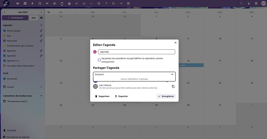Screen dimensions: 267x139
Task: Click Supprimer to delete the agenda
Action: pos(102,96)
